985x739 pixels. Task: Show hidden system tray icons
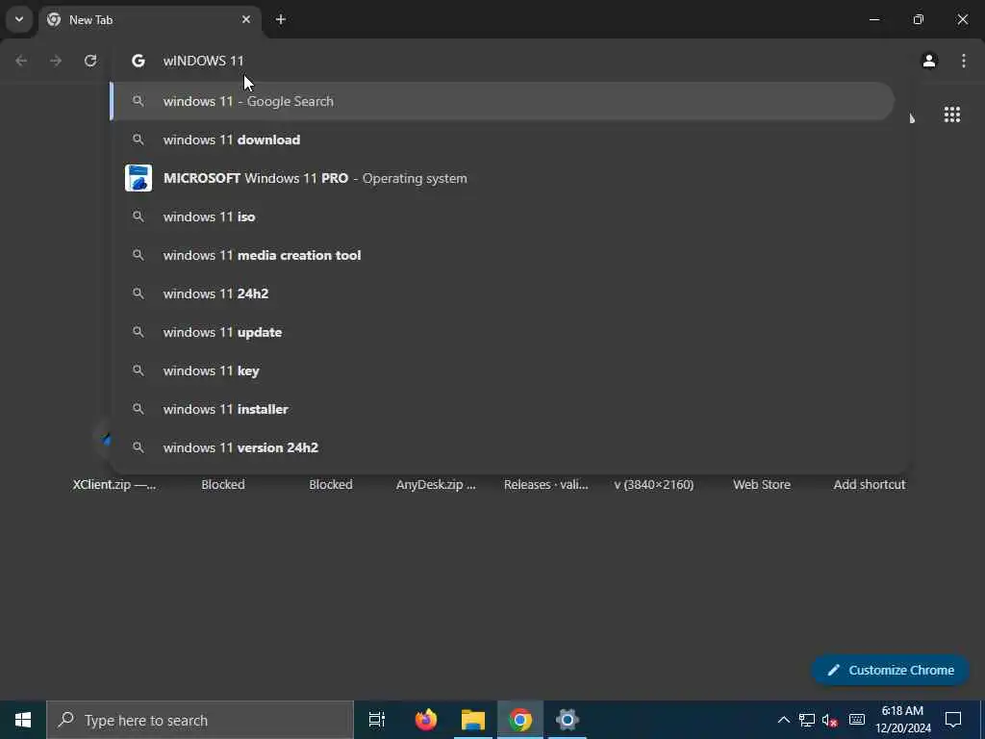783,720
